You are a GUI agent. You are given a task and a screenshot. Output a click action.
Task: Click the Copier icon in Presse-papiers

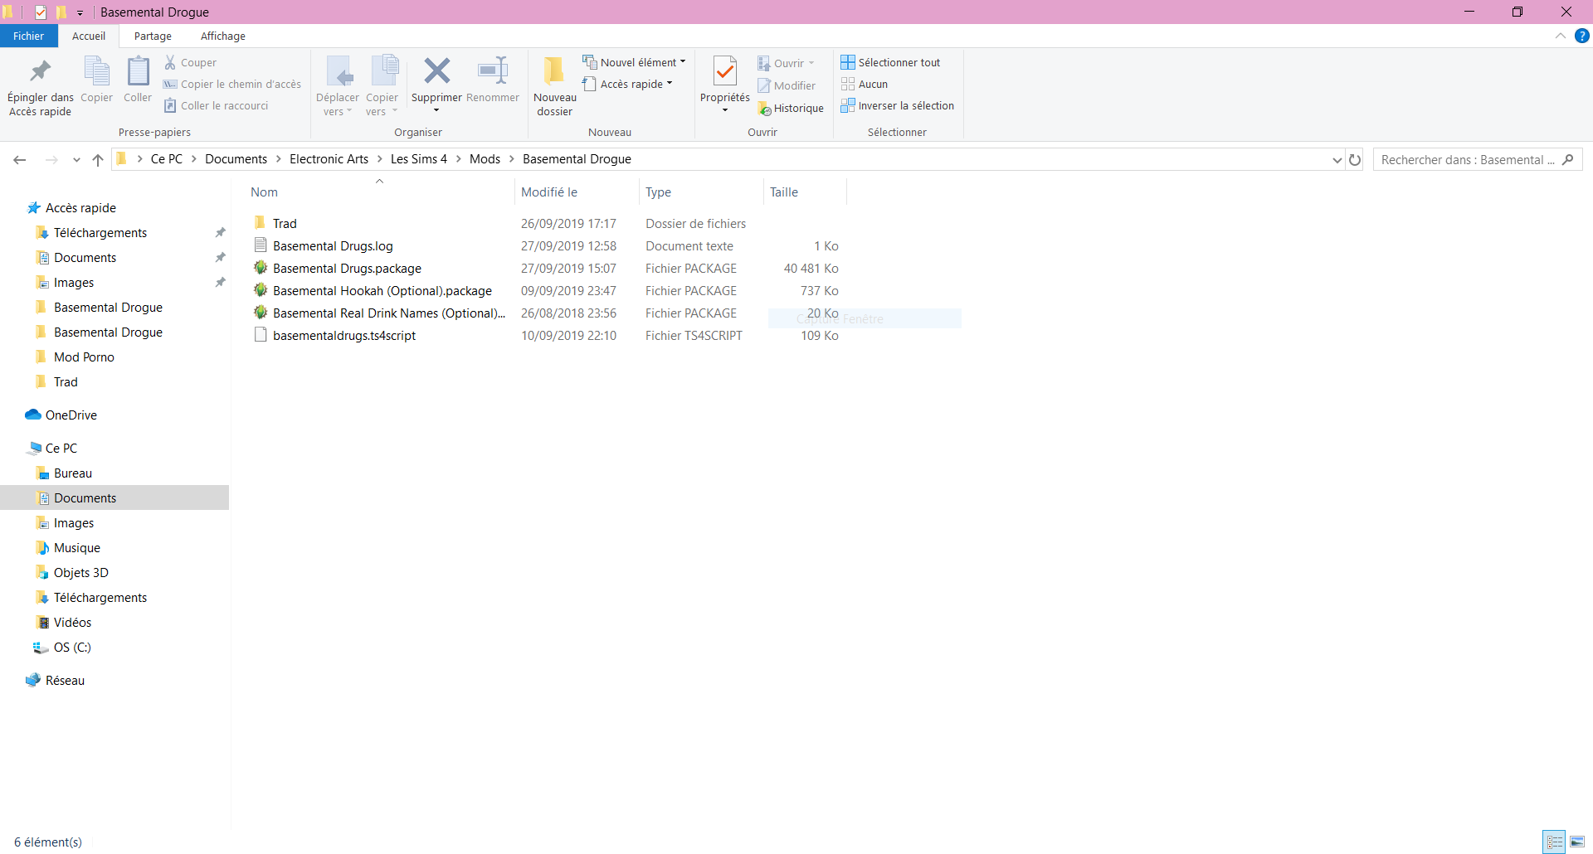pos(96,72)
